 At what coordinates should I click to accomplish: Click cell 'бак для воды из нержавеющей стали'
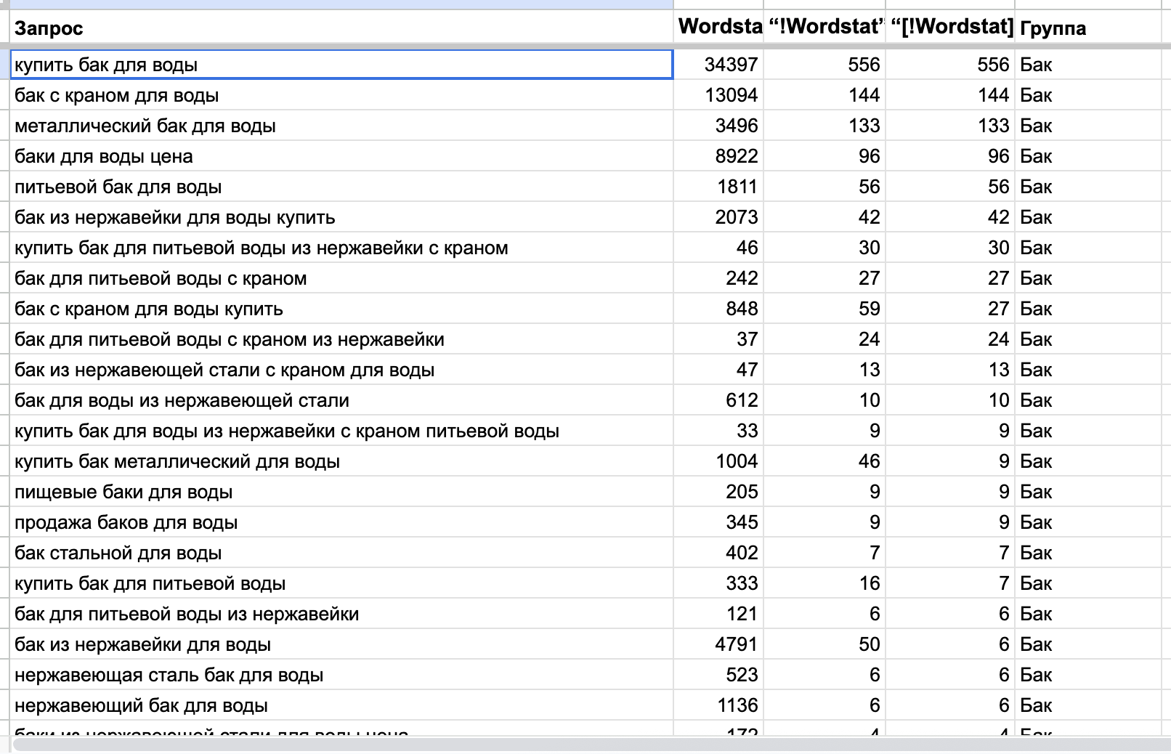[x=342, y=400]
